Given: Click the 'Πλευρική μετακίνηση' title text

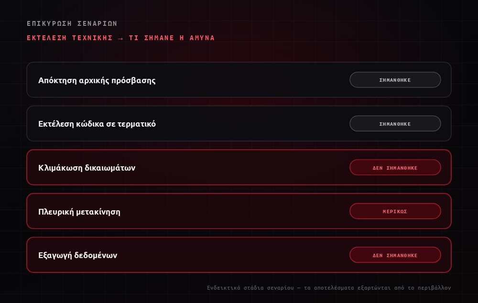Looking at the screenshot, I should (x=79, y=212).
